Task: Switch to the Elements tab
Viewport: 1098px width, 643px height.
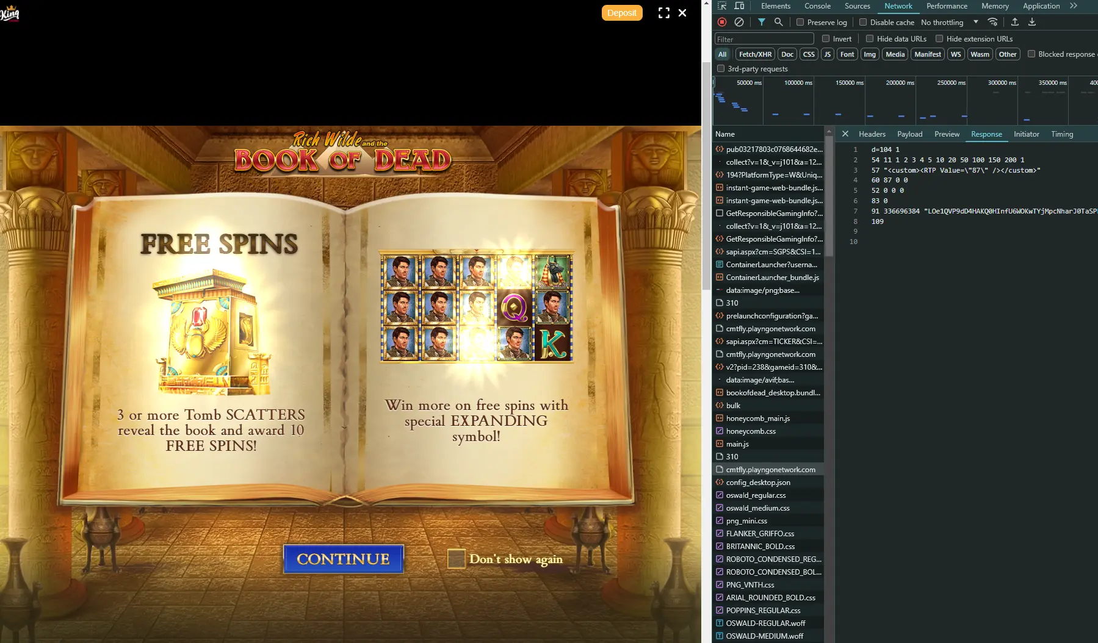Action: click(x=776, y=6)
